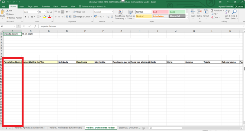Open the Merge & Center dropdown arrow

[x=92, y=17]
